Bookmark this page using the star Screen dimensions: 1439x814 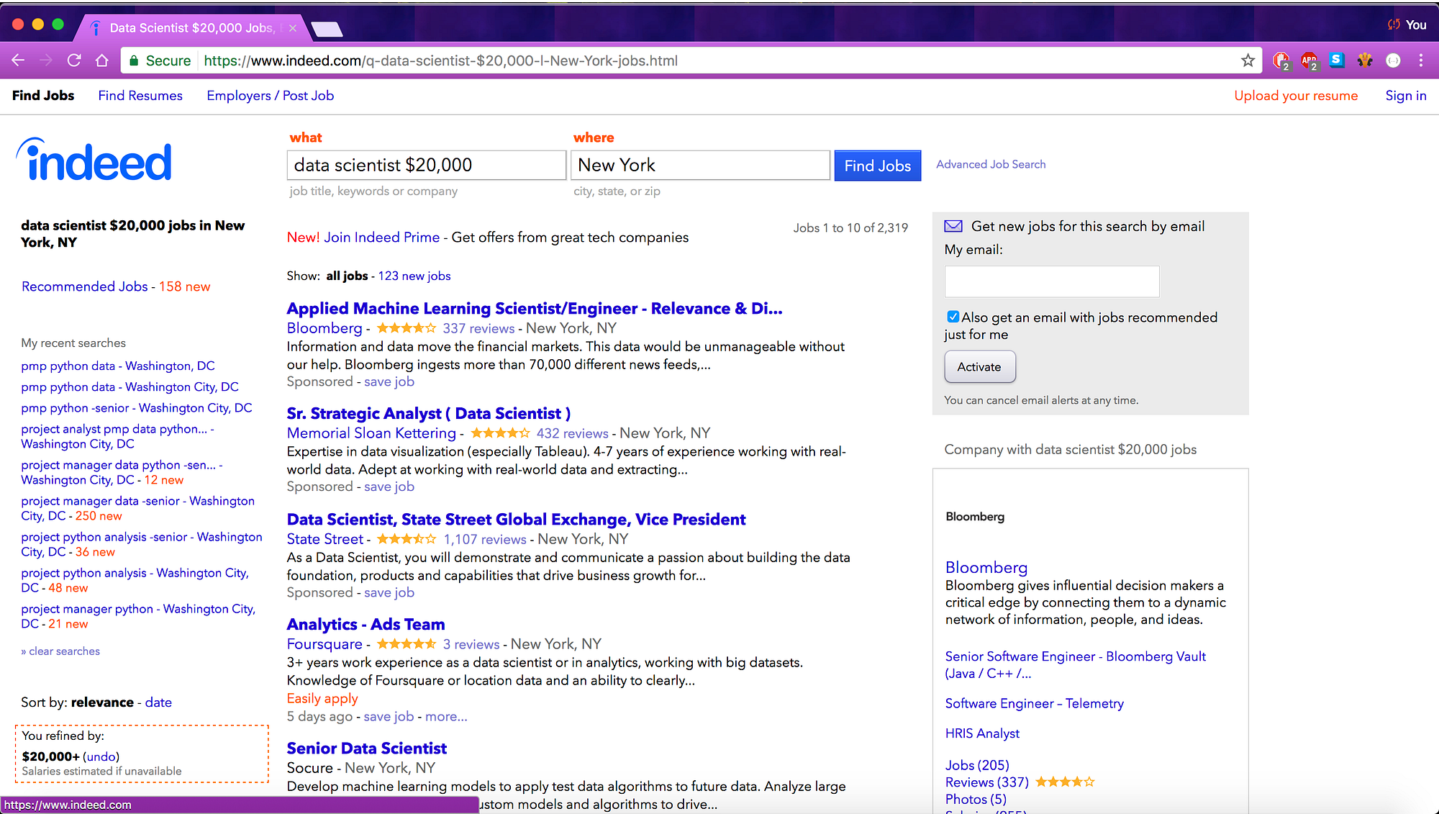[1248, 60]
